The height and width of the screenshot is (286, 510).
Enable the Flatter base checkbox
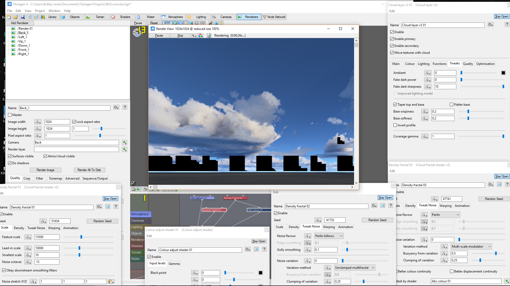tap(452, 105)
